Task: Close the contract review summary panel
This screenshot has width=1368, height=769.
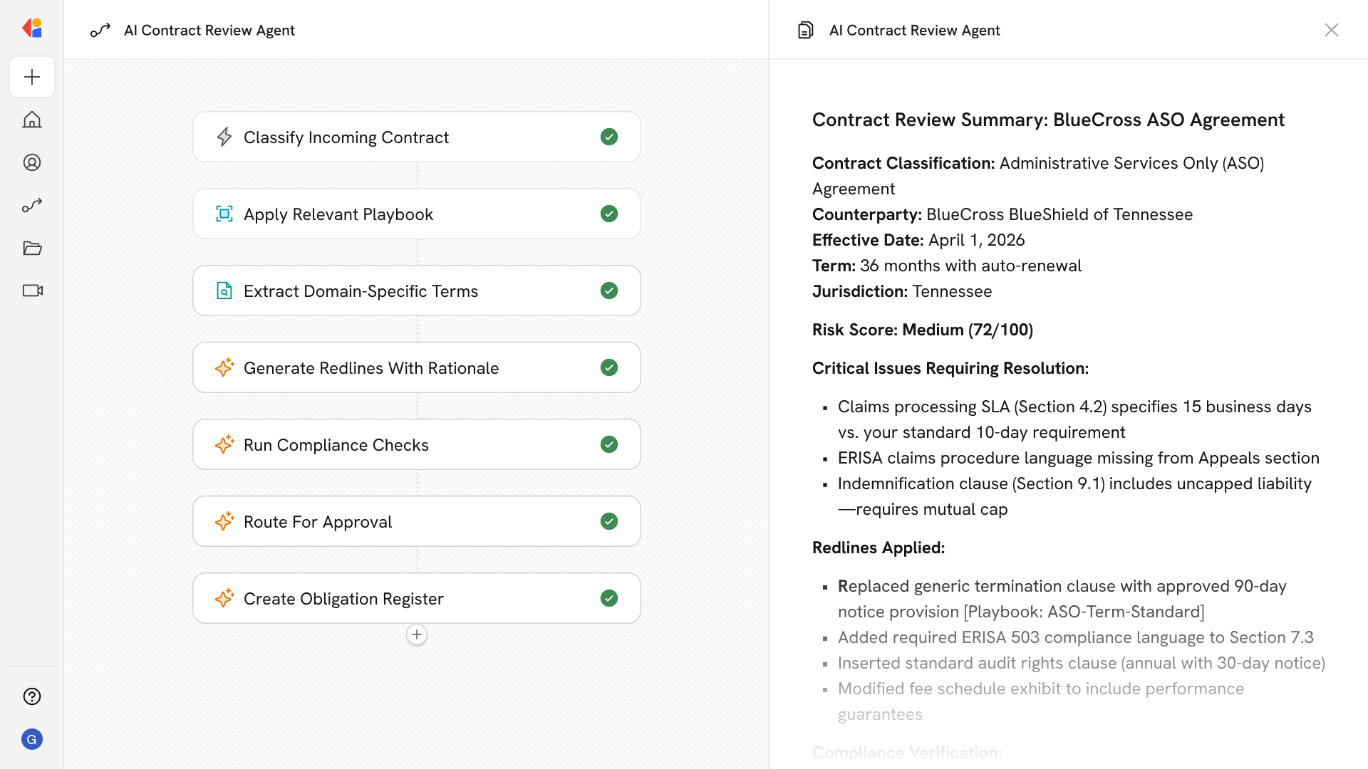Action: (1331, 30)
